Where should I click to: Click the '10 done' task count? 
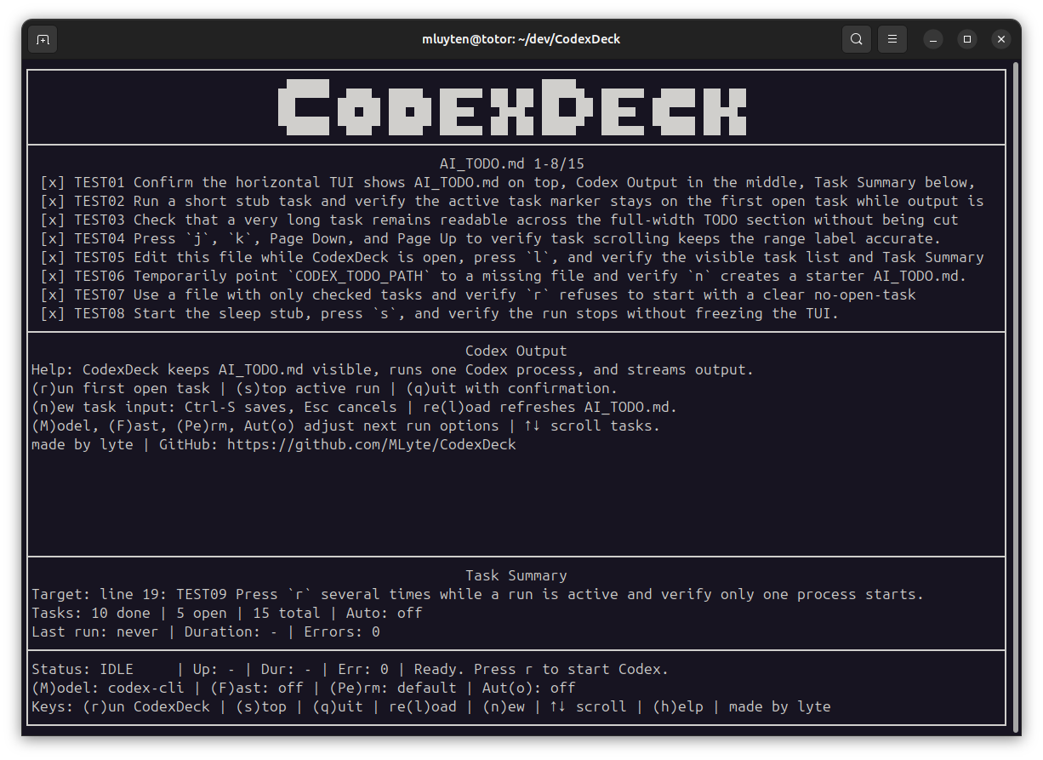tap(121, 613)
